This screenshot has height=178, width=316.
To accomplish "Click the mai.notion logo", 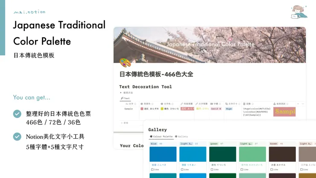I will coord(29,12).
